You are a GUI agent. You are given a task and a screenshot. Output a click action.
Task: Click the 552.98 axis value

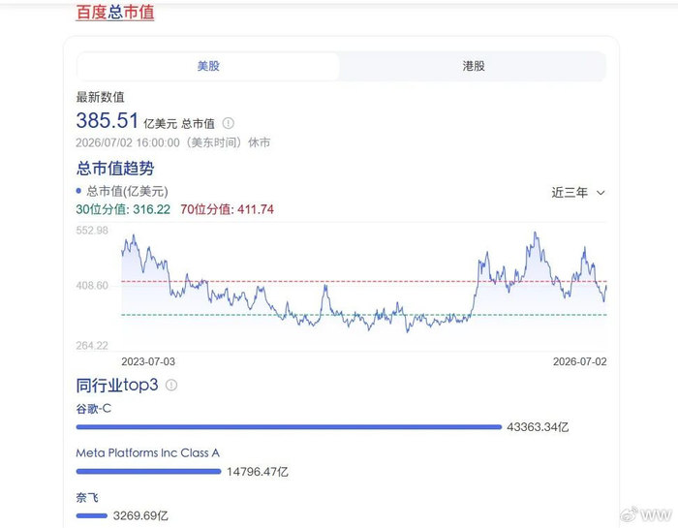click(92, 230)
